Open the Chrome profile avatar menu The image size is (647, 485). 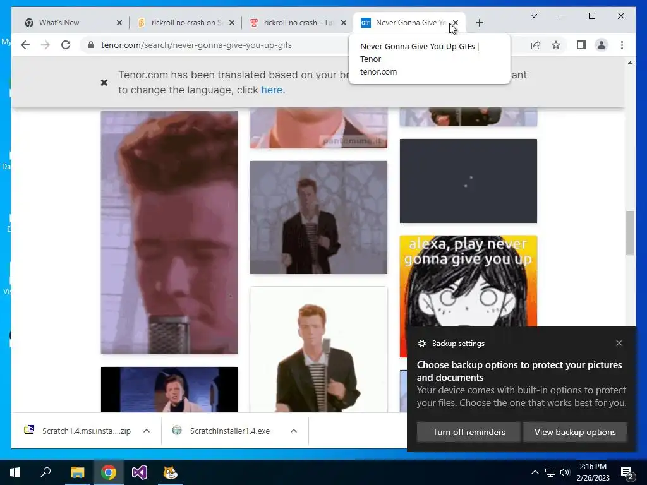(x=602, y=45)
